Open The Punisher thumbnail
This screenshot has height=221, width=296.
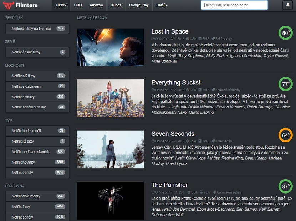click(x=110, y=201)
